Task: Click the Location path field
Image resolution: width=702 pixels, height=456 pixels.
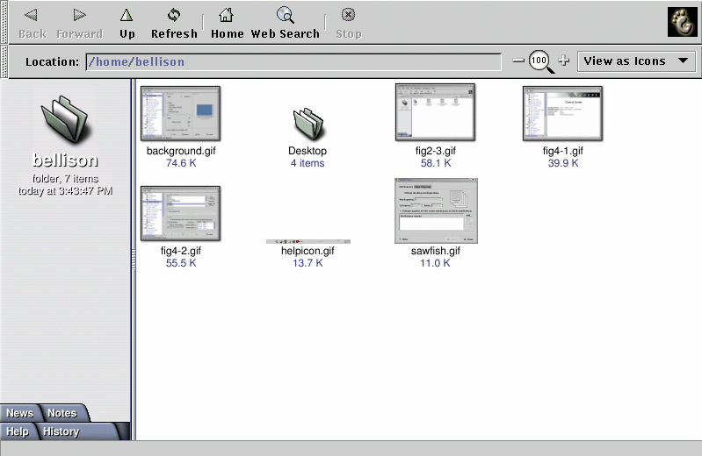Action: click(x=293, y=62)
